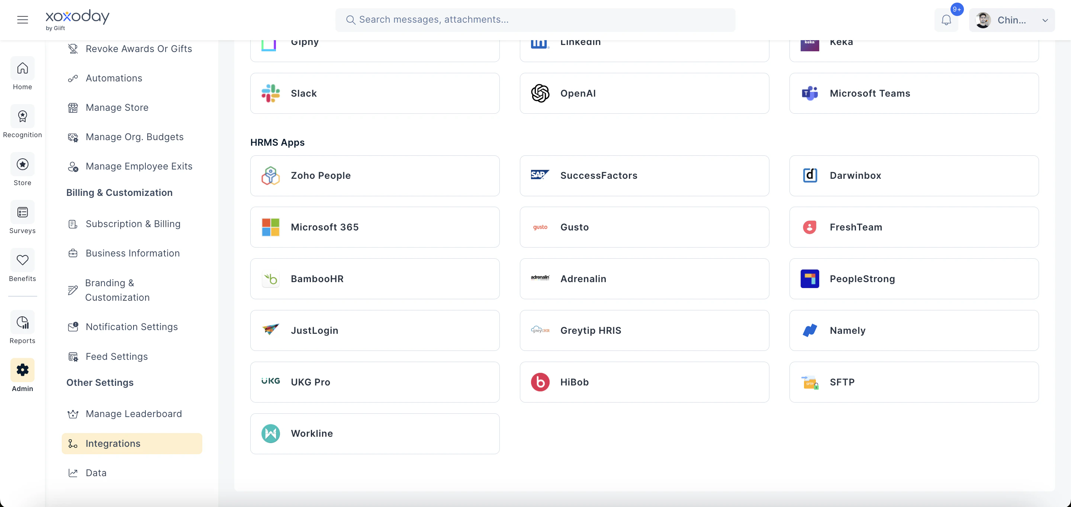Click the Namely logo icon
The height and width of the screenshot is (507, 1071).
810,330
